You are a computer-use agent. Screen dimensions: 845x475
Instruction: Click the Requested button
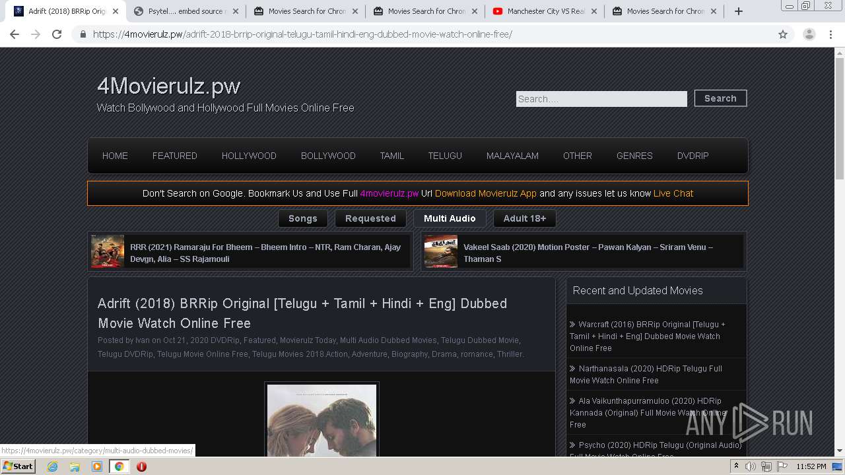(x=370, y=218)
